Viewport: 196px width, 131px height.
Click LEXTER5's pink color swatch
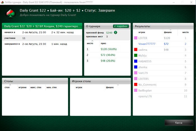(x=136, y=79)
